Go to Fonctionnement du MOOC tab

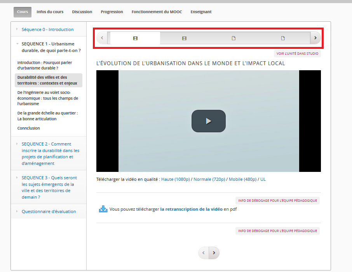(157, 12)
